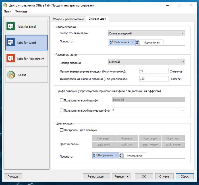Click the lower Выбранная preview tab
Screen dimensions: 199x185
tap(105, 155)
